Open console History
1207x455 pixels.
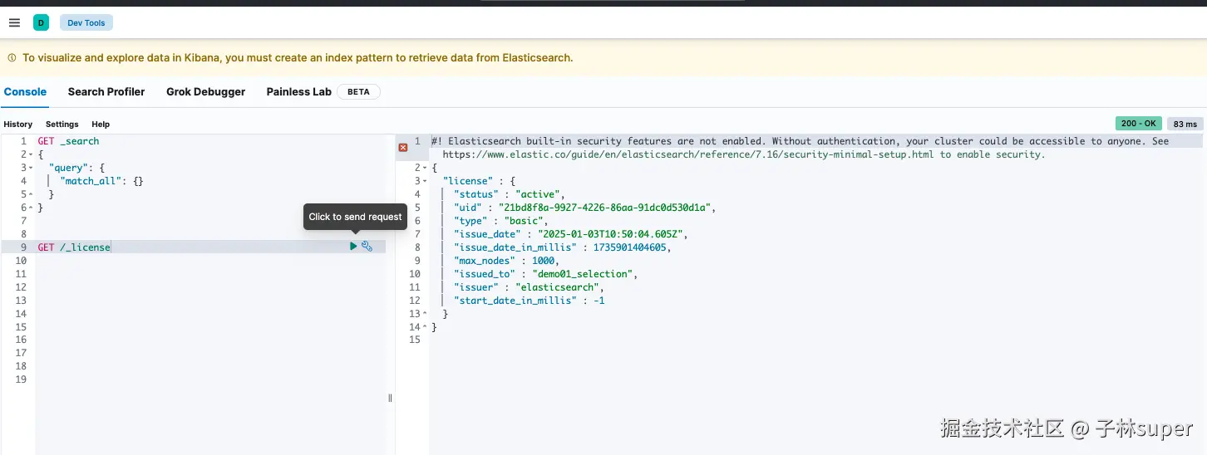point(18,125)
